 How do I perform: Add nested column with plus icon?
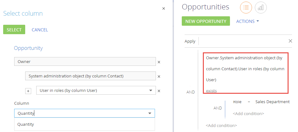(28, 91)
